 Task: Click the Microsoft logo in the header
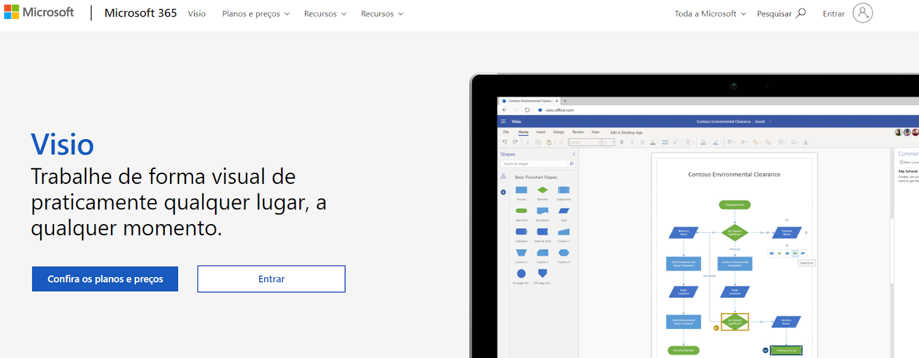click(39, 12)
